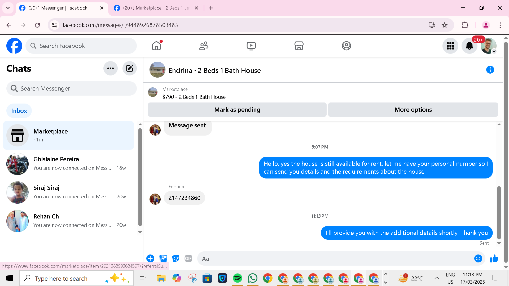Open Windows Start menu
Viewport: 509px width, 286px height.
coord(10,278)
